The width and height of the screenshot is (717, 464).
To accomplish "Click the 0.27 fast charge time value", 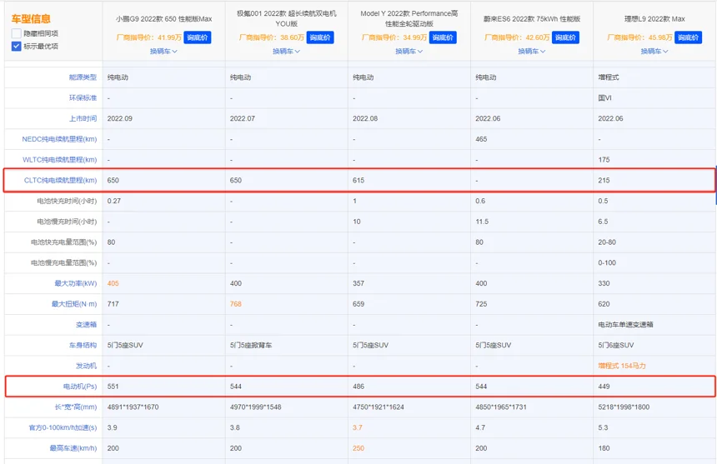I will pos(114,201).
